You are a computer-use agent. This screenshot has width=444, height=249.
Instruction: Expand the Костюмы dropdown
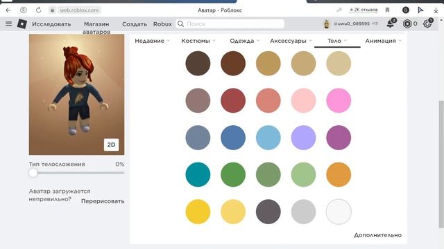point(198,41)
